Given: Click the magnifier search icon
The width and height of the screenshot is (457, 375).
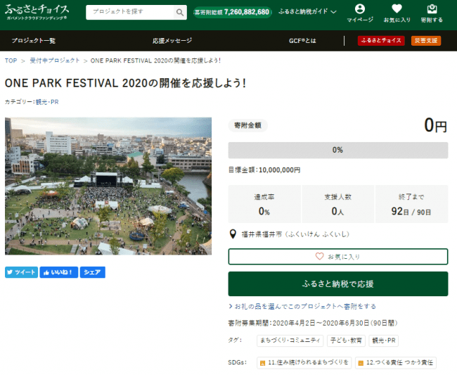Looking at the screenshot, I should pyautogui.click(x=180, y=12).
